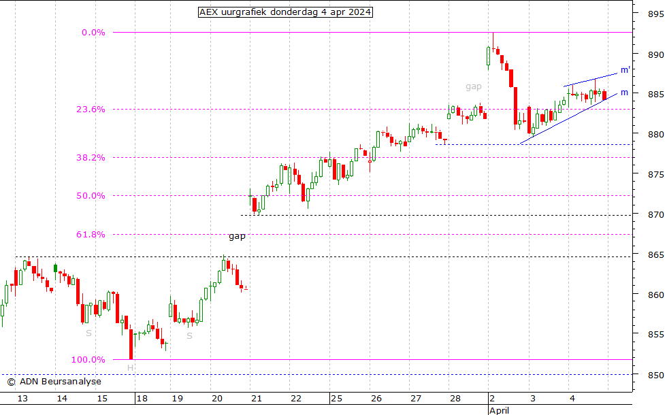Click the '38.2%' Fibonacci level label
This screenshot has width=667, height=415.
(x=91, y=158)
